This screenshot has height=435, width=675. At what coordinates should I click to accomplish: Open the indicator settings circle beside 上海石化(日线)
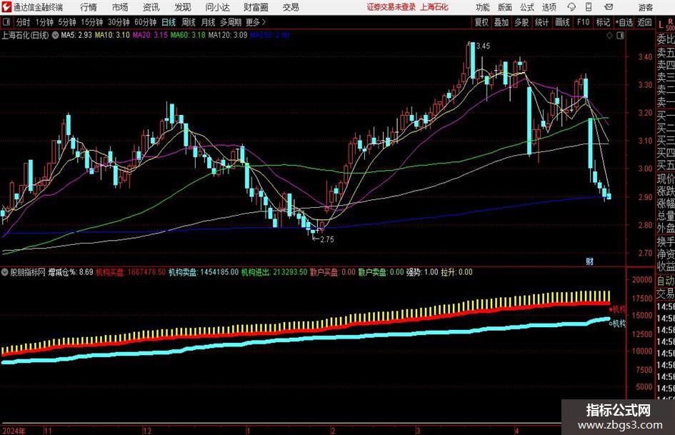55,35
